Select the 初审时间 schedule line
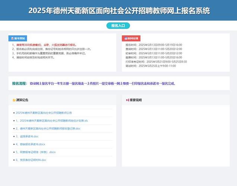 154,53
